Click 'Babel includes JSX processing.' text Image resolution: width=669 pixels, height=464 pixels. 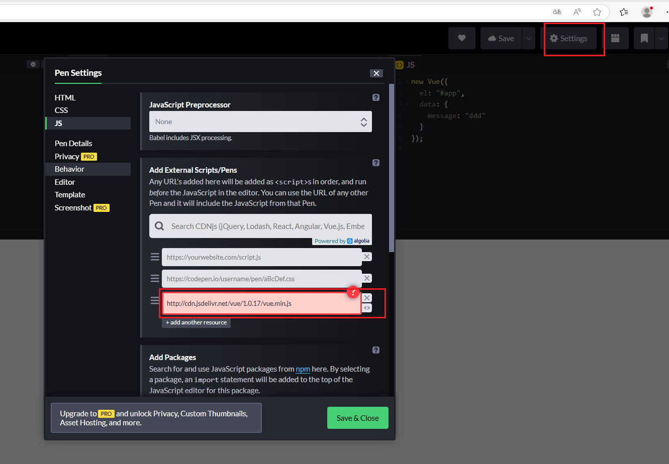(190, 138)
